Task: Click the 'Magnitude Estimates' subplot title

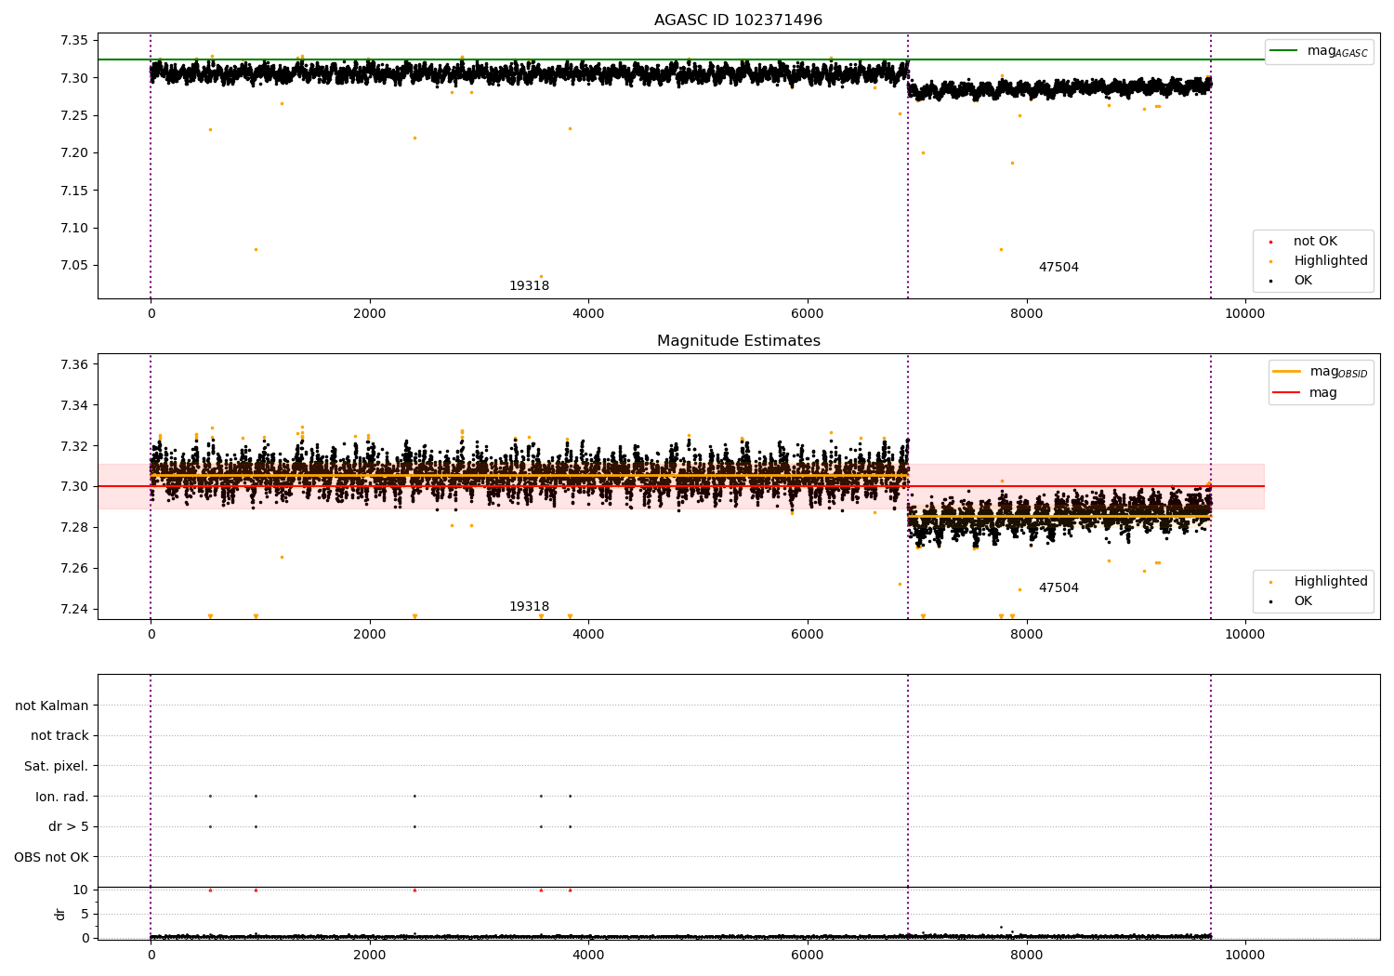Action: 738,341
